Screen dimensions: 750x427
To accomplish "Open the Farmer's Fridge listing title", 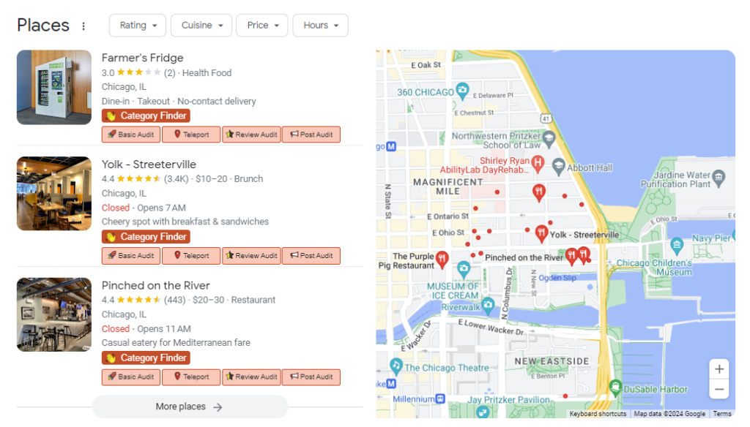I will coord(143,58).
